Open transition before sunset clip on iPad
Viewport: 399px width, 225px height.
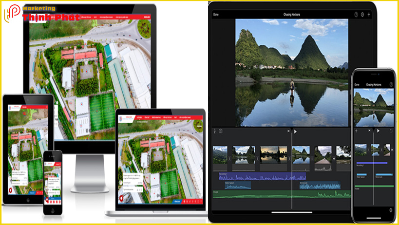[x=257, y=159]
